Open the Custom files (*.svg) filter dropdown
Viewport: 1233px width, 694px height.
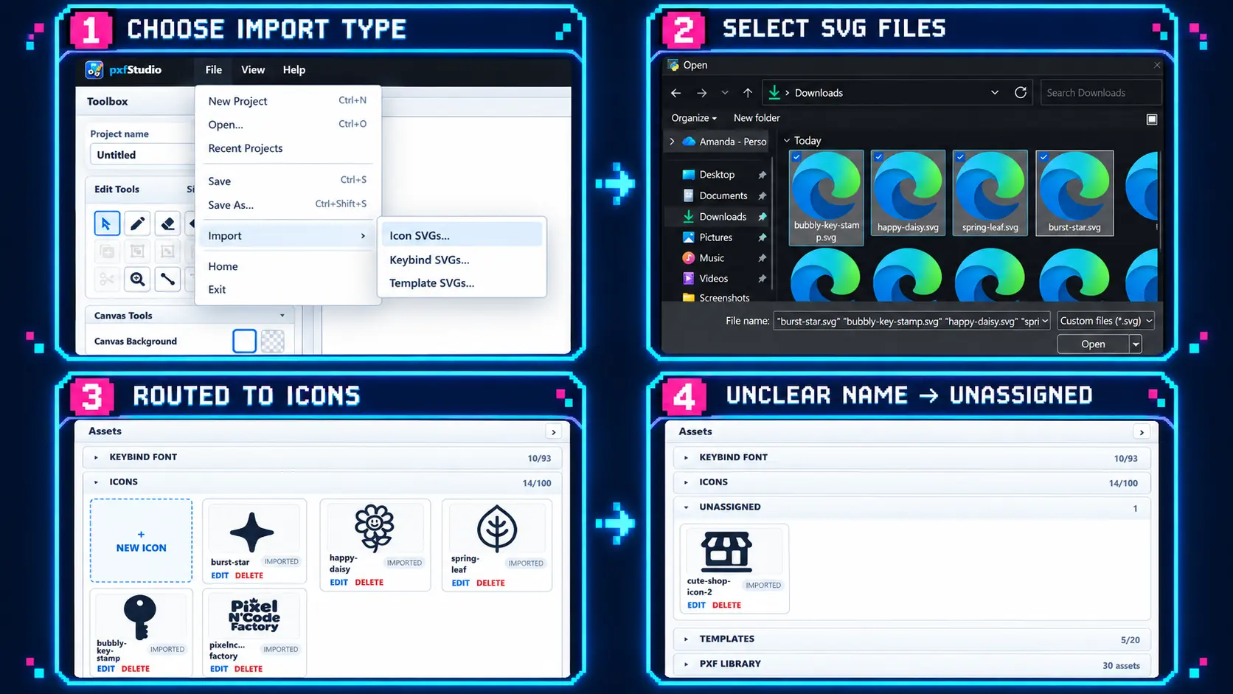1105,321
